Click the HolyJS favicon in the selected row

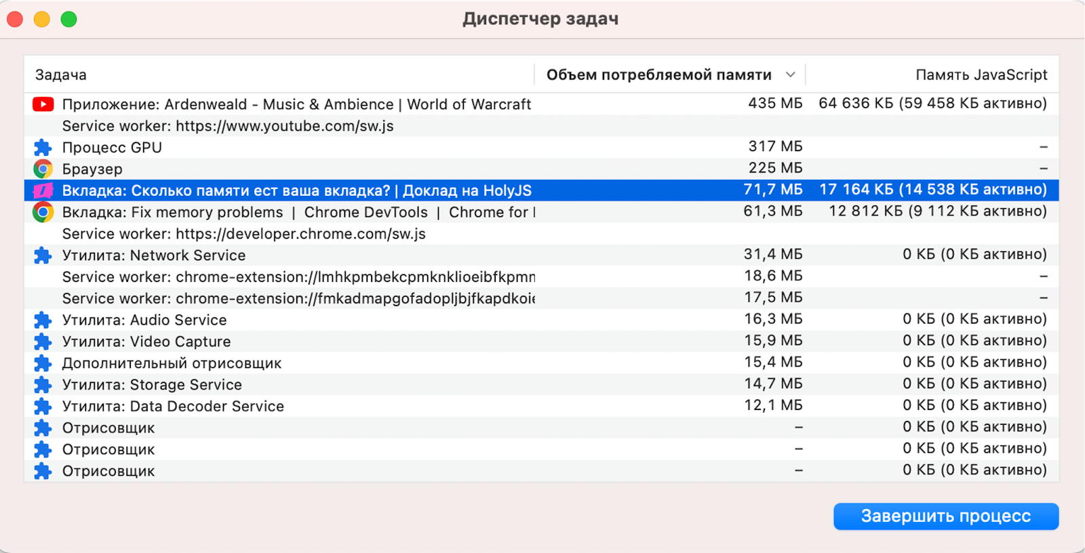(43, 190)
